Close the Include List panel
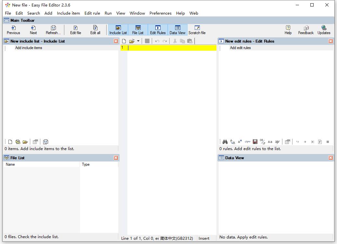 (116, 41)
